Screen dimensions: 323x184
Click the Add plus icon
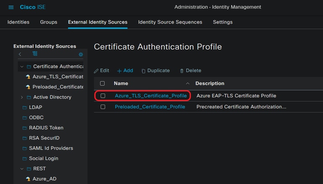coord(119,71)
